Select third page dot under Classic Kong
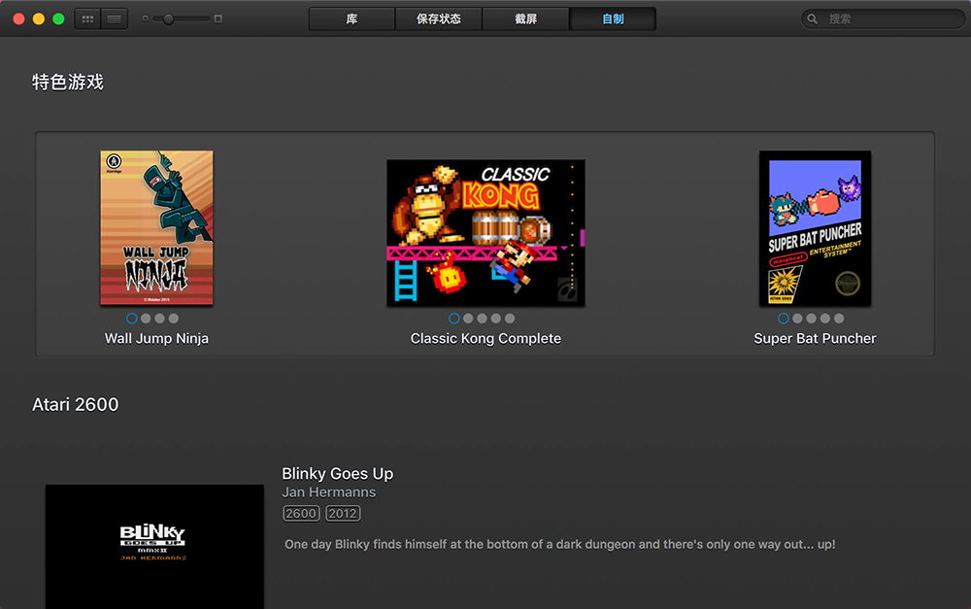The width and height of the screenshot is (971, 609). pyautogui.click(x=482, y=319)
